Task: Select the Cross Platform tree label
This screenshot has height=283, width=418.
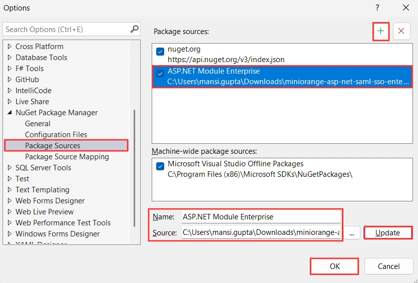Action: [40, 47]
